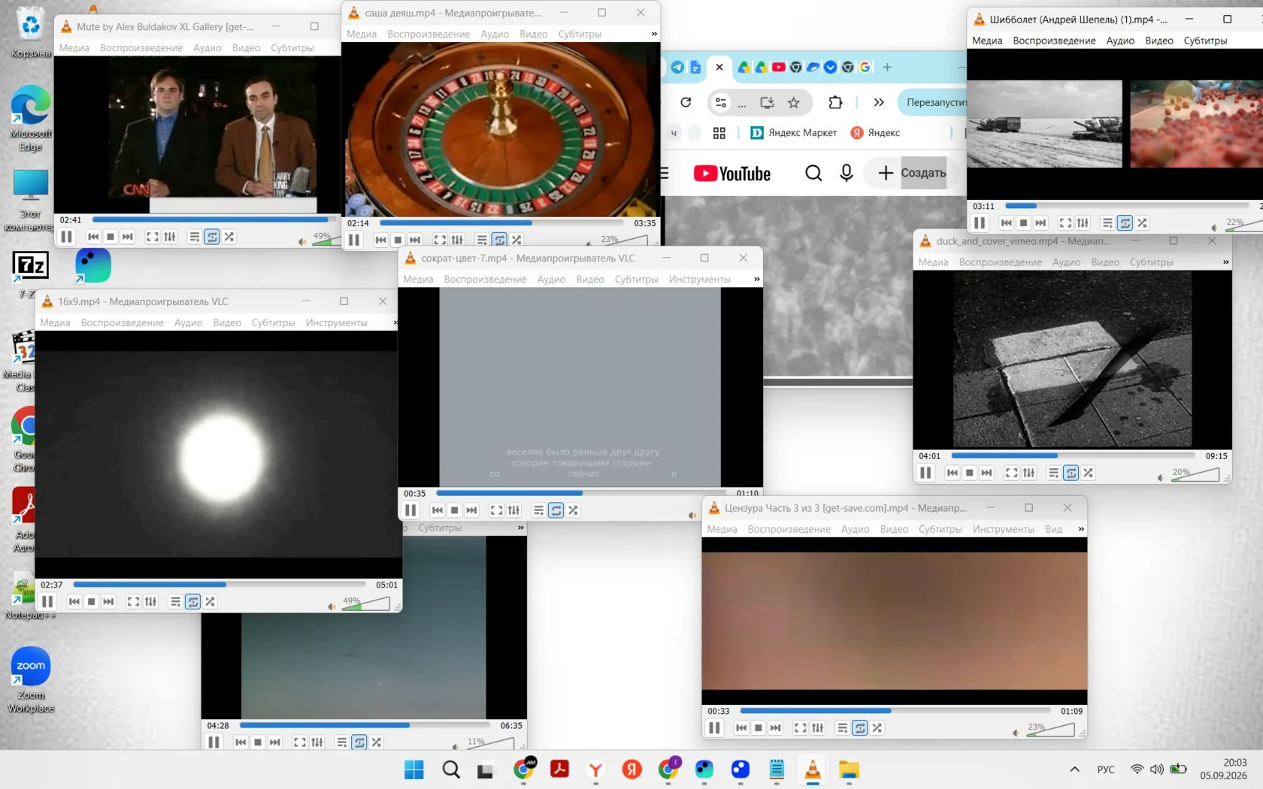The height and width of the screenshot is (789, 1263).
Task: Open File Explorer from the taskbar
Action: coord(849,769)
